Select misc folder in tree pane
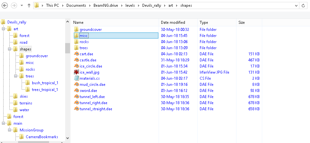The height and width of the screenshot is (143, 310). [x=30, y=63]
